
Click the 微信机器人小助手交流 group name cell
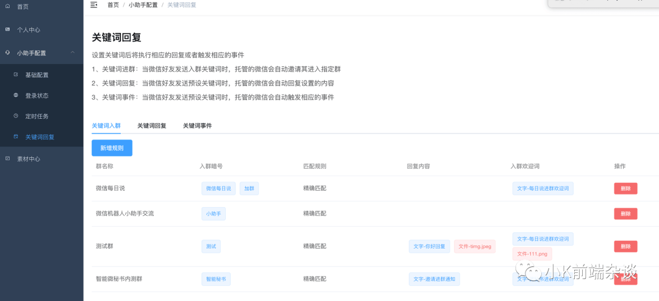click(125, 214)
